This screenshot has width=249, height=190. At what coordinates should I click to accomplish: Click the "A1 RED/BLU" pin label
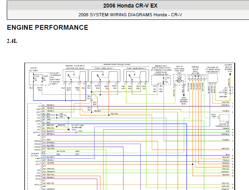(x=48, y=105)
